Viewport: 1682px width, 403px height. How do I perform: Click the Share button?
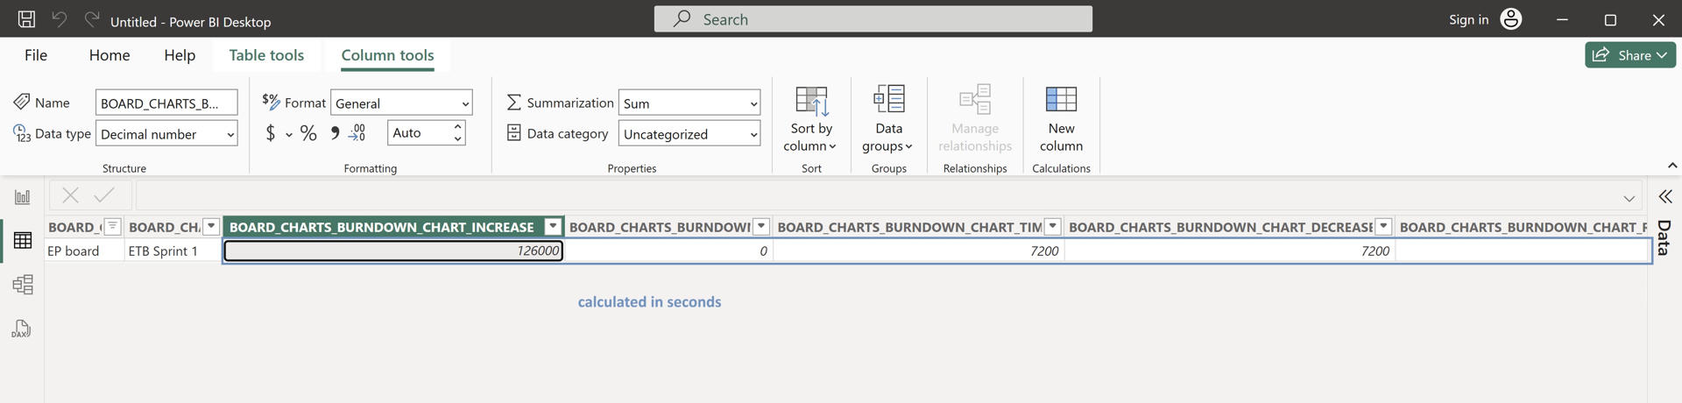point(1629,55)
